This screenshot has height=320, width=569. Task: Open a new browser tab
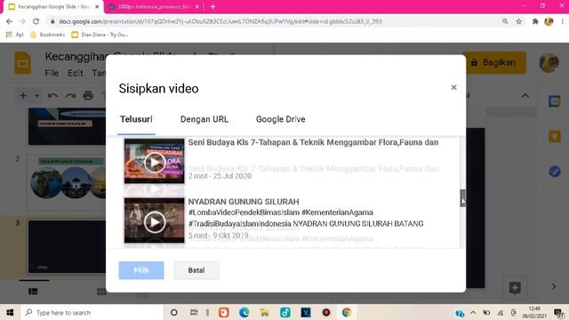212,6
